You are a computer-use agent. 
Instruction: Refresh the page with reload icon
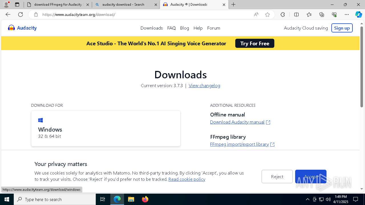pyautogui.click(x=21, y=15)
